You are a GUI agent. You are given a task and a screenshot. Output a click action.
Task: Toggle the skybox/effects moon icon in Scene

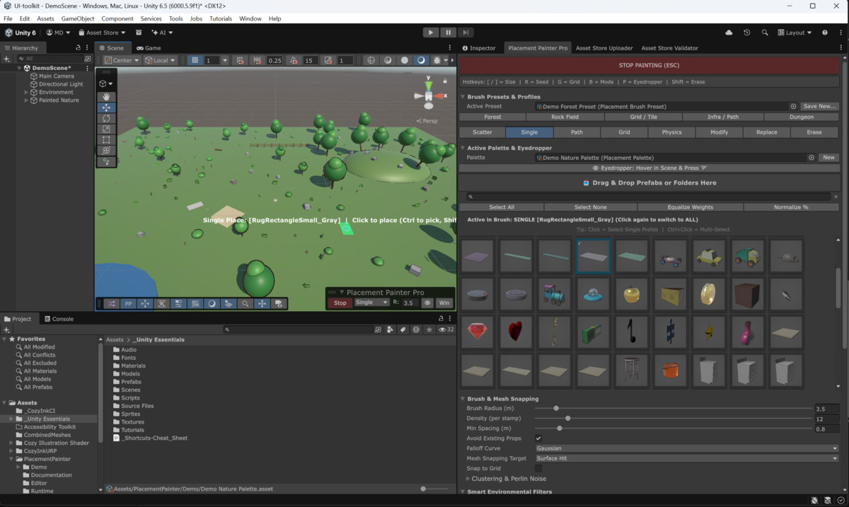[x=421, y=60]
